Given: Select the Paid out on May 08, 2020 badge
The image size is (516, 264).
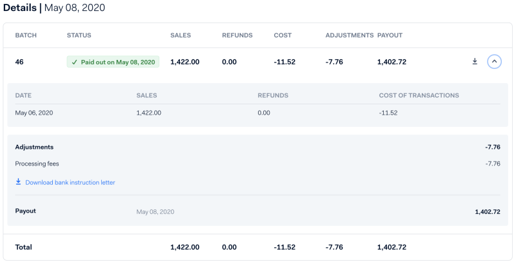Looking at the screenshot, I should click(113, 62).
